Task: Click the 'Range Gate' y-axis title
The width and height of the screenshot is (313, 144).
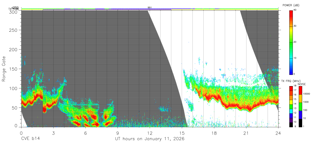Action: [x=4, y=69]
